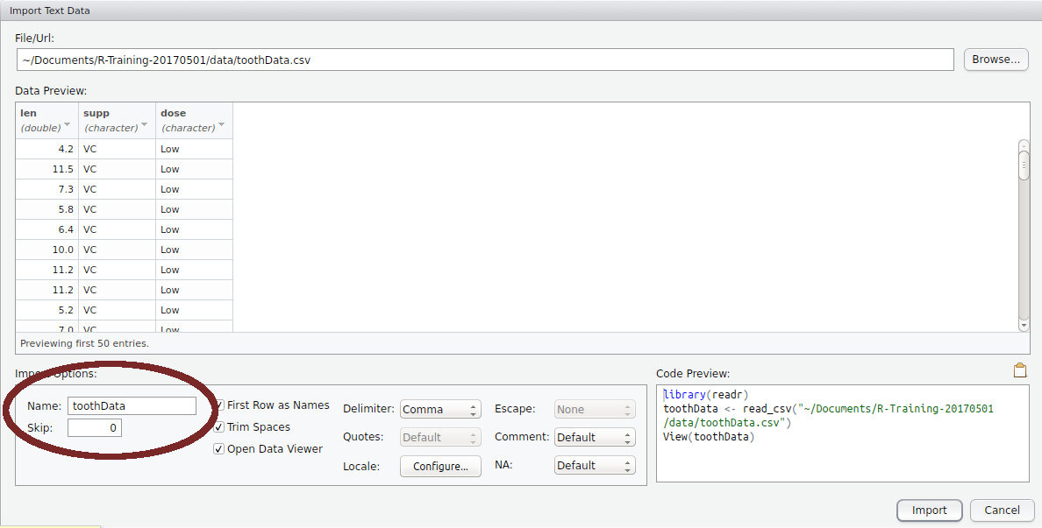Screen dimensions: 1042x528
Task: Open the supp column type dropdown arrow
Action: point(145,125)
